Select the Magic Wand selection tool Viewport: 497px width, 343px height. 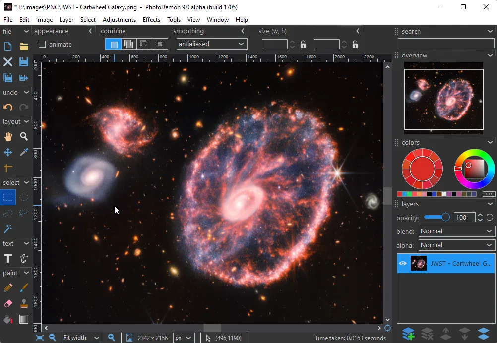(8, 229)
